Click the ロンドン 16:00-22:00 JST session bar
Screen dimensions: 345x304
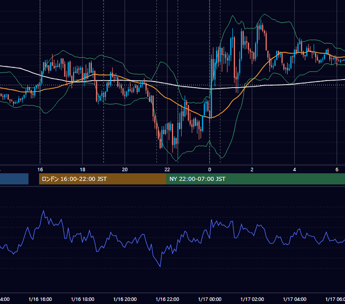tap(102, 179)
